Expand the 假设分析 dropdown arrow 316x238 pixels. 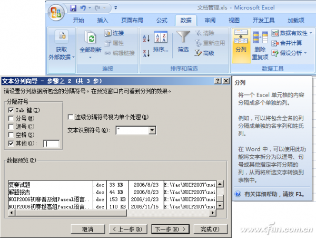coord(305,53)
